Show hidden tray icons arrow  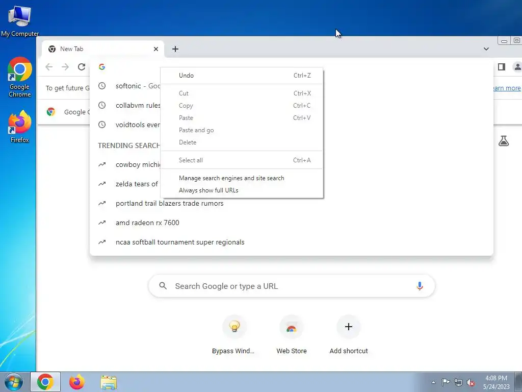433,382
